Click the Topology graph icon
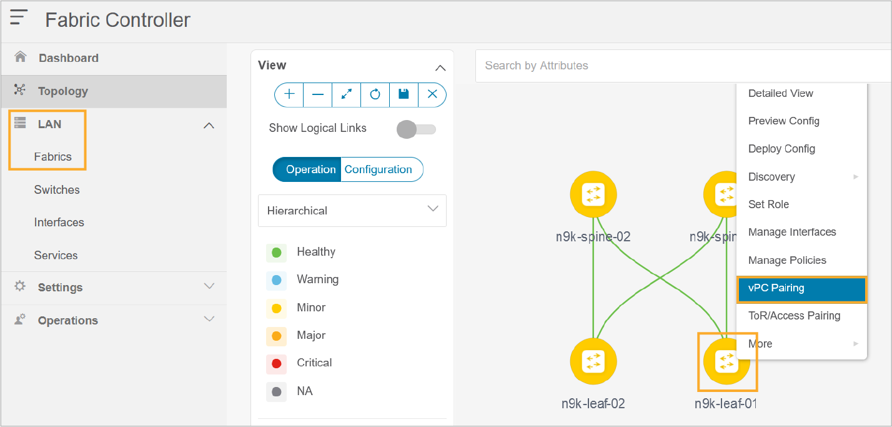The image size is (892, 427). [x=20, y=90]
